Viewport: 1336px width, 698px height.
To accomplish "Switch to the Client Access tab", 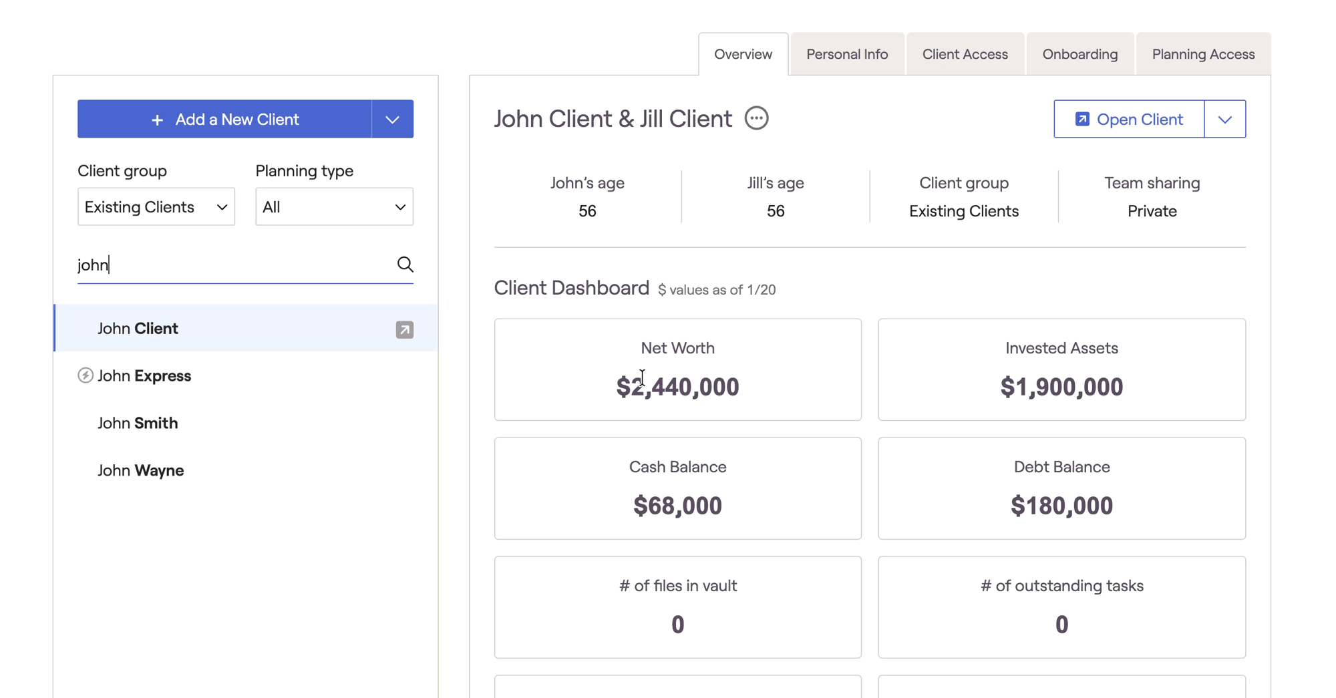I will (965, 54).
